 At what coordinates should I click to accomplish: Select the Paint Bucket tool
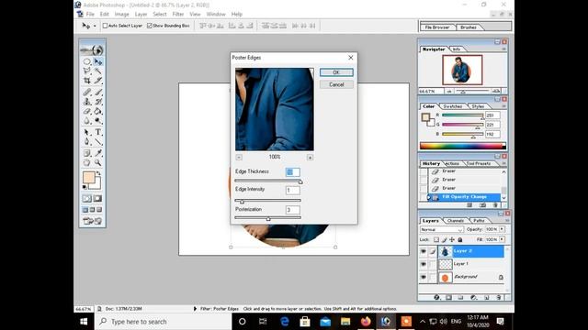(x=98, y=111)
